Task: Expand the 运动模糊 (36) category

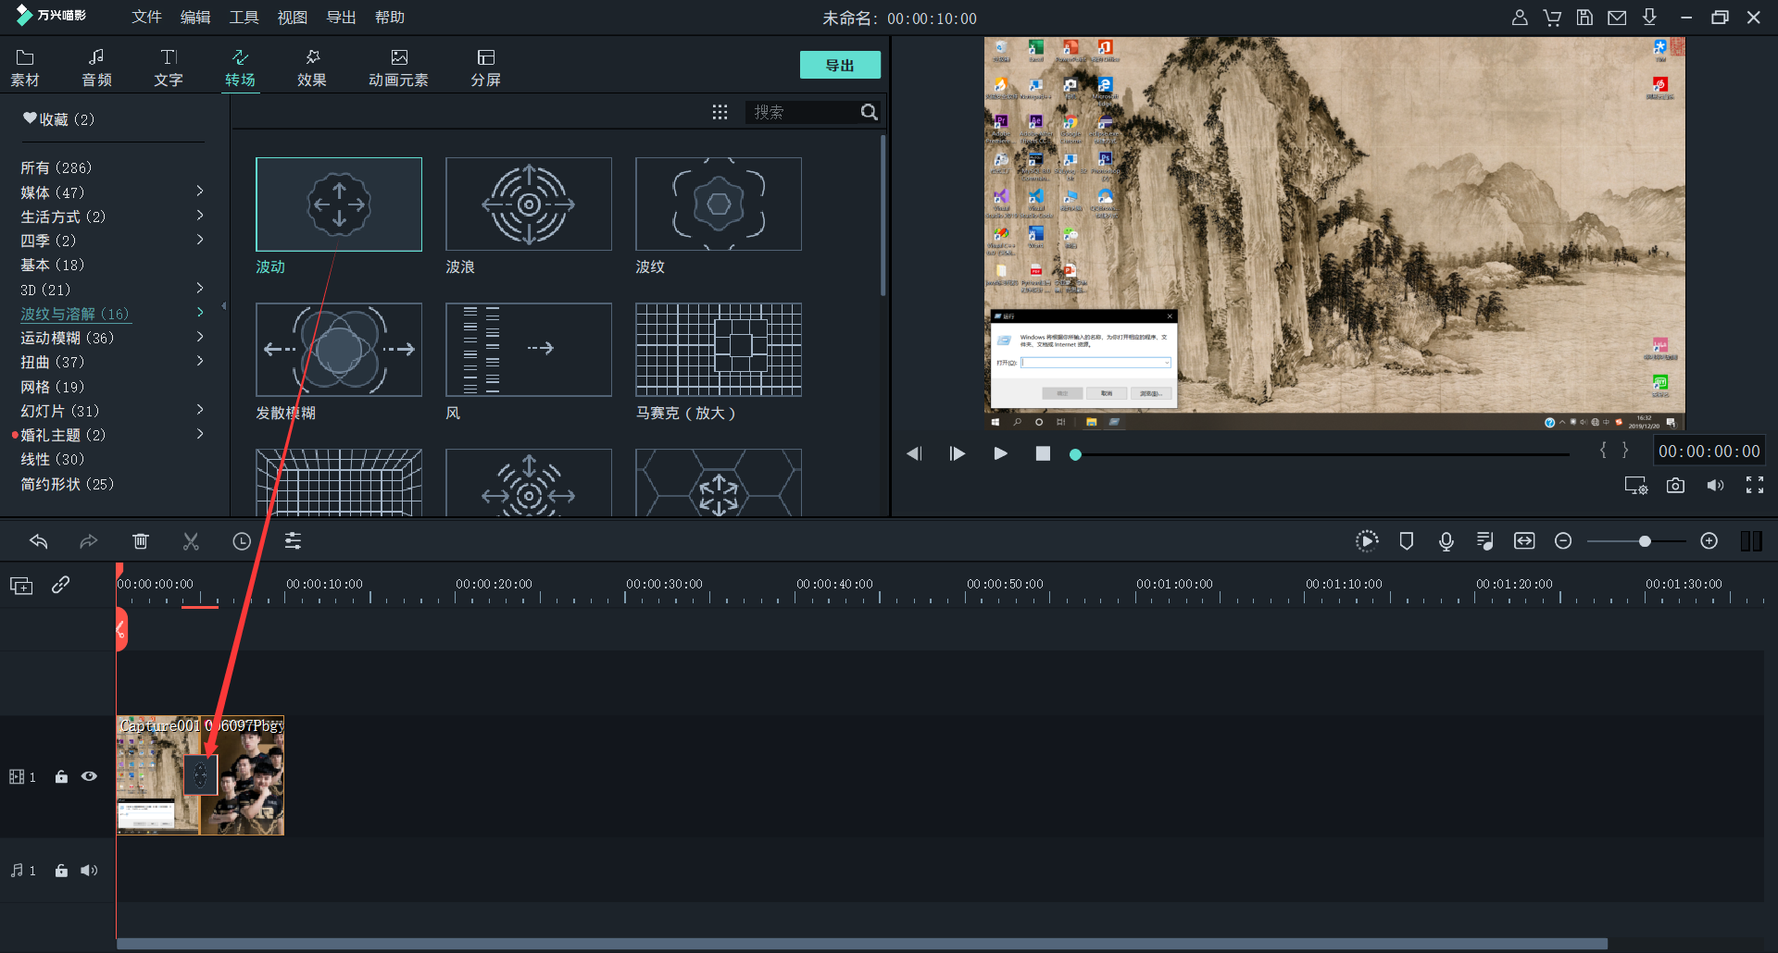Action: click(200, 338)
